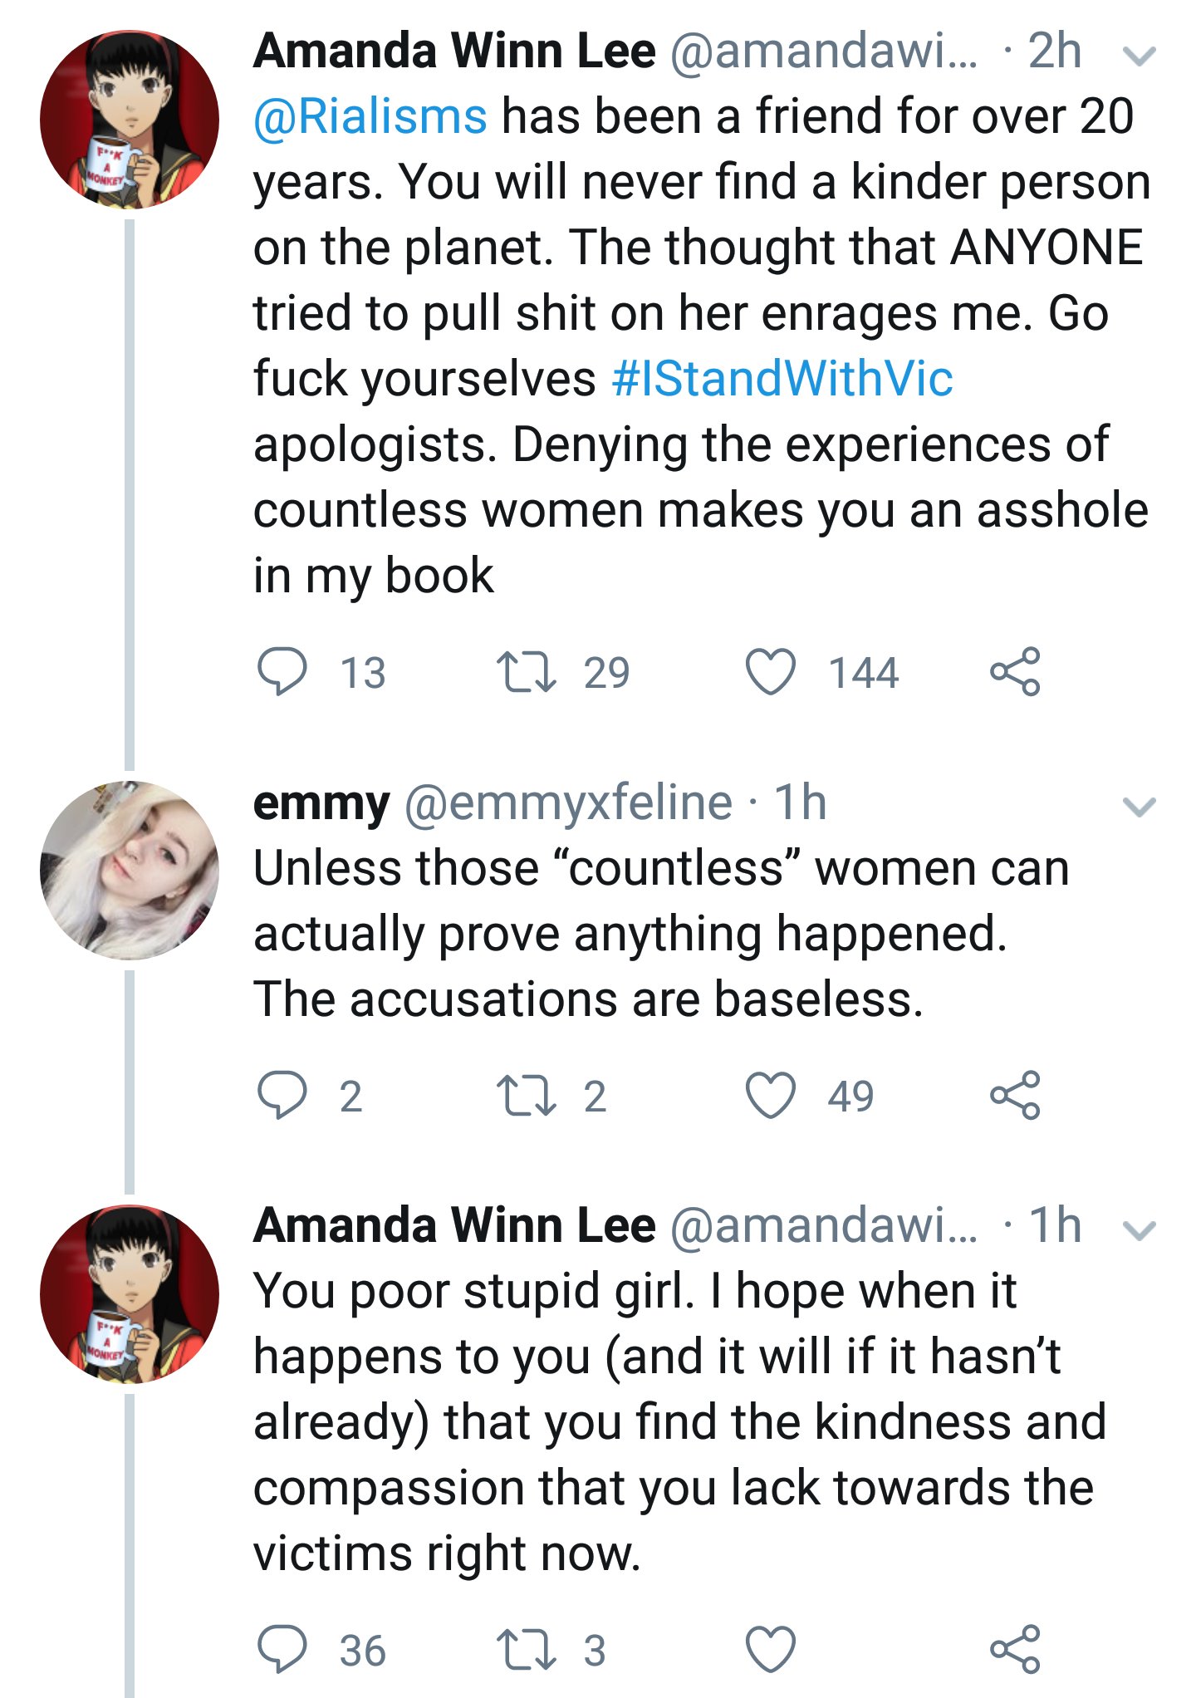
Task: Expand the chevron menu on emmy's tweet
Action: (1139, 807)
